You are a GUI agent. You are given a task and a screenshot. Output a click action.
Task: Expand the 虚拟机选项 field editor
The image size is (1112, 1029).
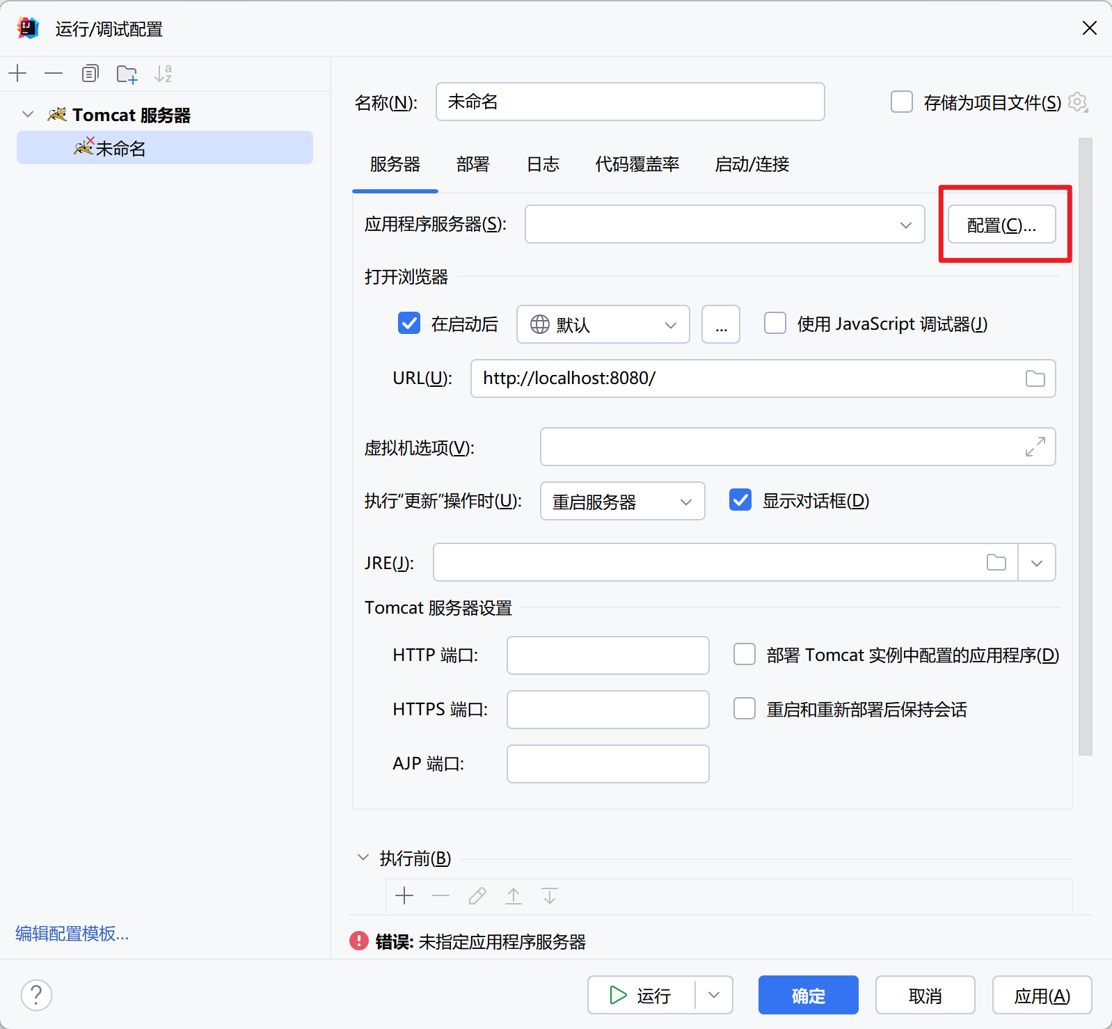[1035, 447]
